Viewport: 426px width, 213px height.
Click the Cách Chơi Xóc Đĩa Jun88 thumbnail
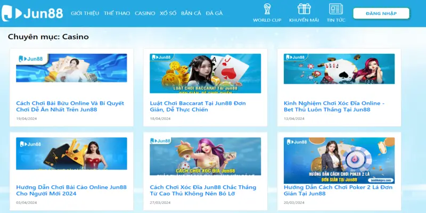tap(206, 156)
